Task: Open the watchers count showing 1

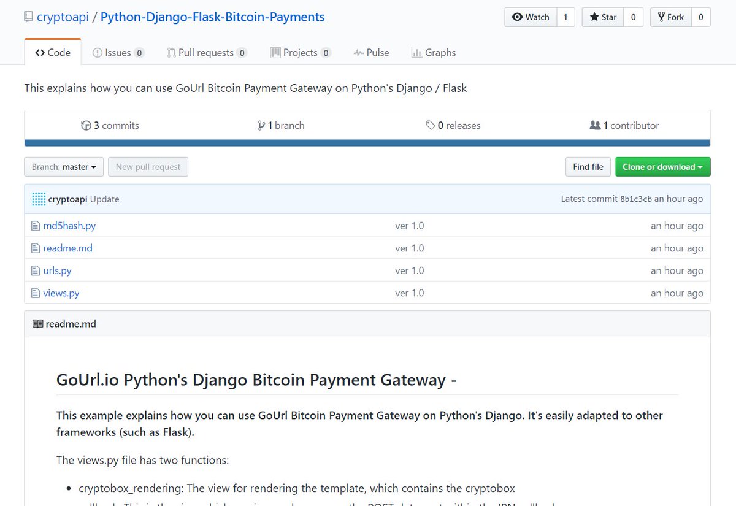Action: coord(565,17)
